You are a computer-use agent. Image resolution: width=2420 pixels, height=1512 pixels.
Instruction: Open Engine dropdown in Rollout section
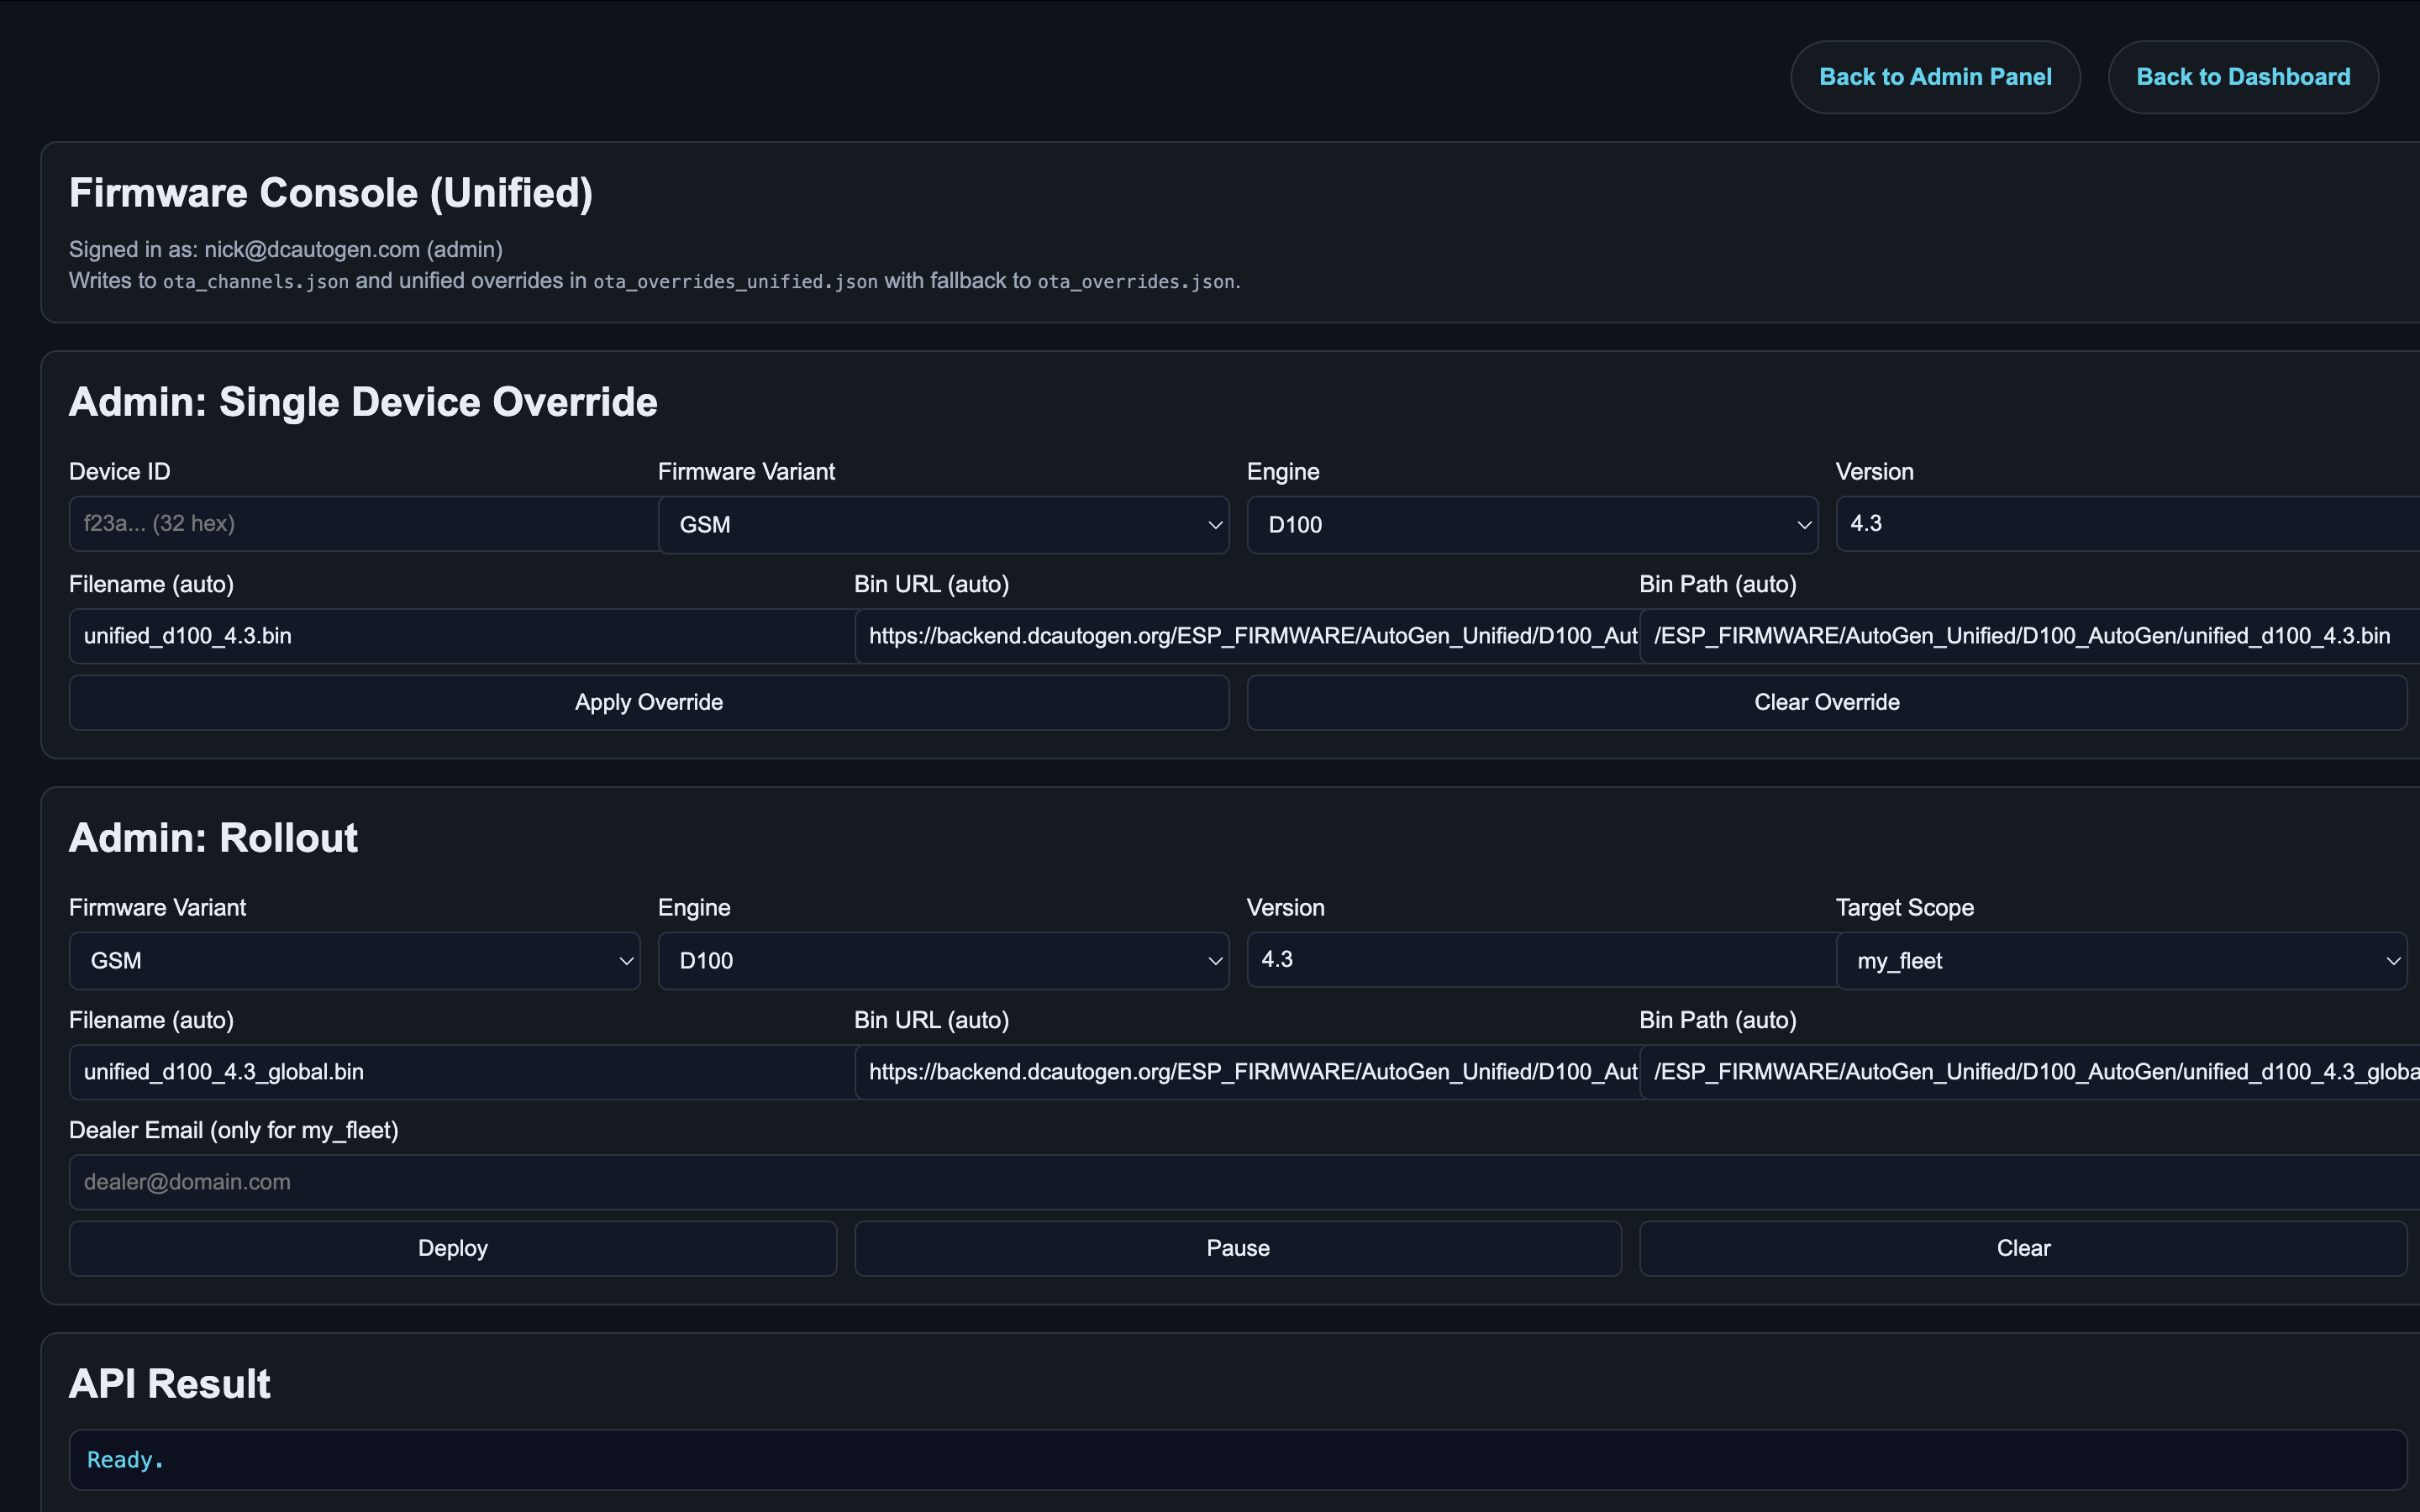943,961
